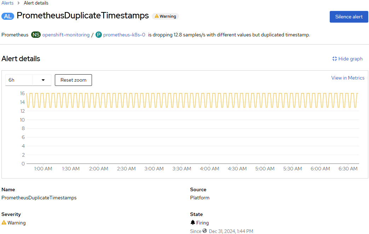Click the bell icon beside Firing state
The height and width of the screenshot is (234, 369).
coord(192,222)
